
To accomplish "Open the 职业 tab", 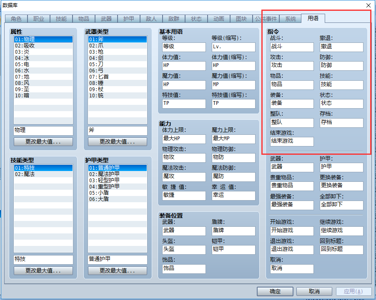I will pos(39,19).
